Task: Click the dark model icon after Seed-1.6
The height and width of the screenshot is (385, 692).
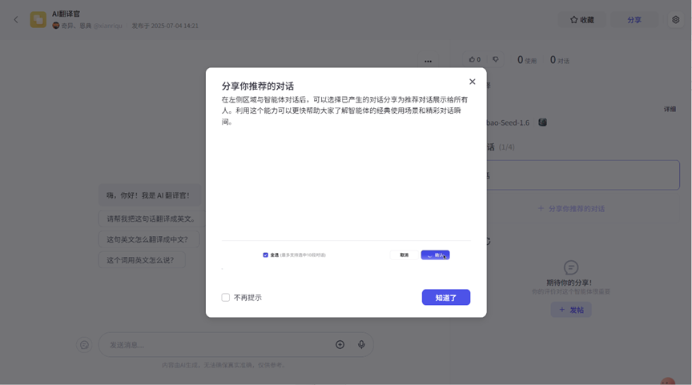Action: (x=543, y=122)
